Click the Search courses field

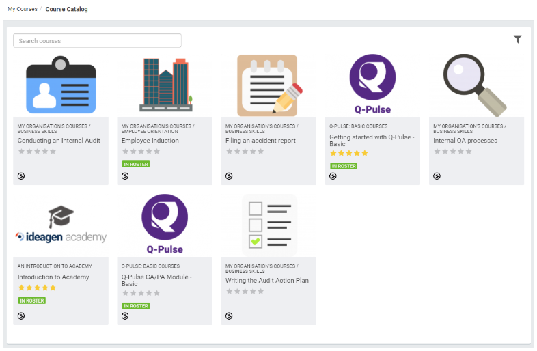(97, 41)
